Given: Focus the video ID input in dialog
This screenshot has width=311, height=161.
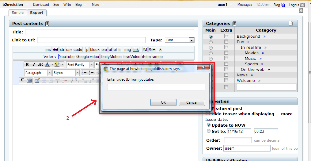Looking at the screenshot, I should [x=156, y=87].
